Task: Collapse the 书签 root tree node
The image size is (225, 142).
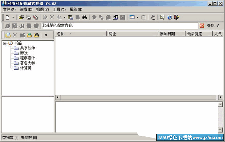Action: (5, 43)
